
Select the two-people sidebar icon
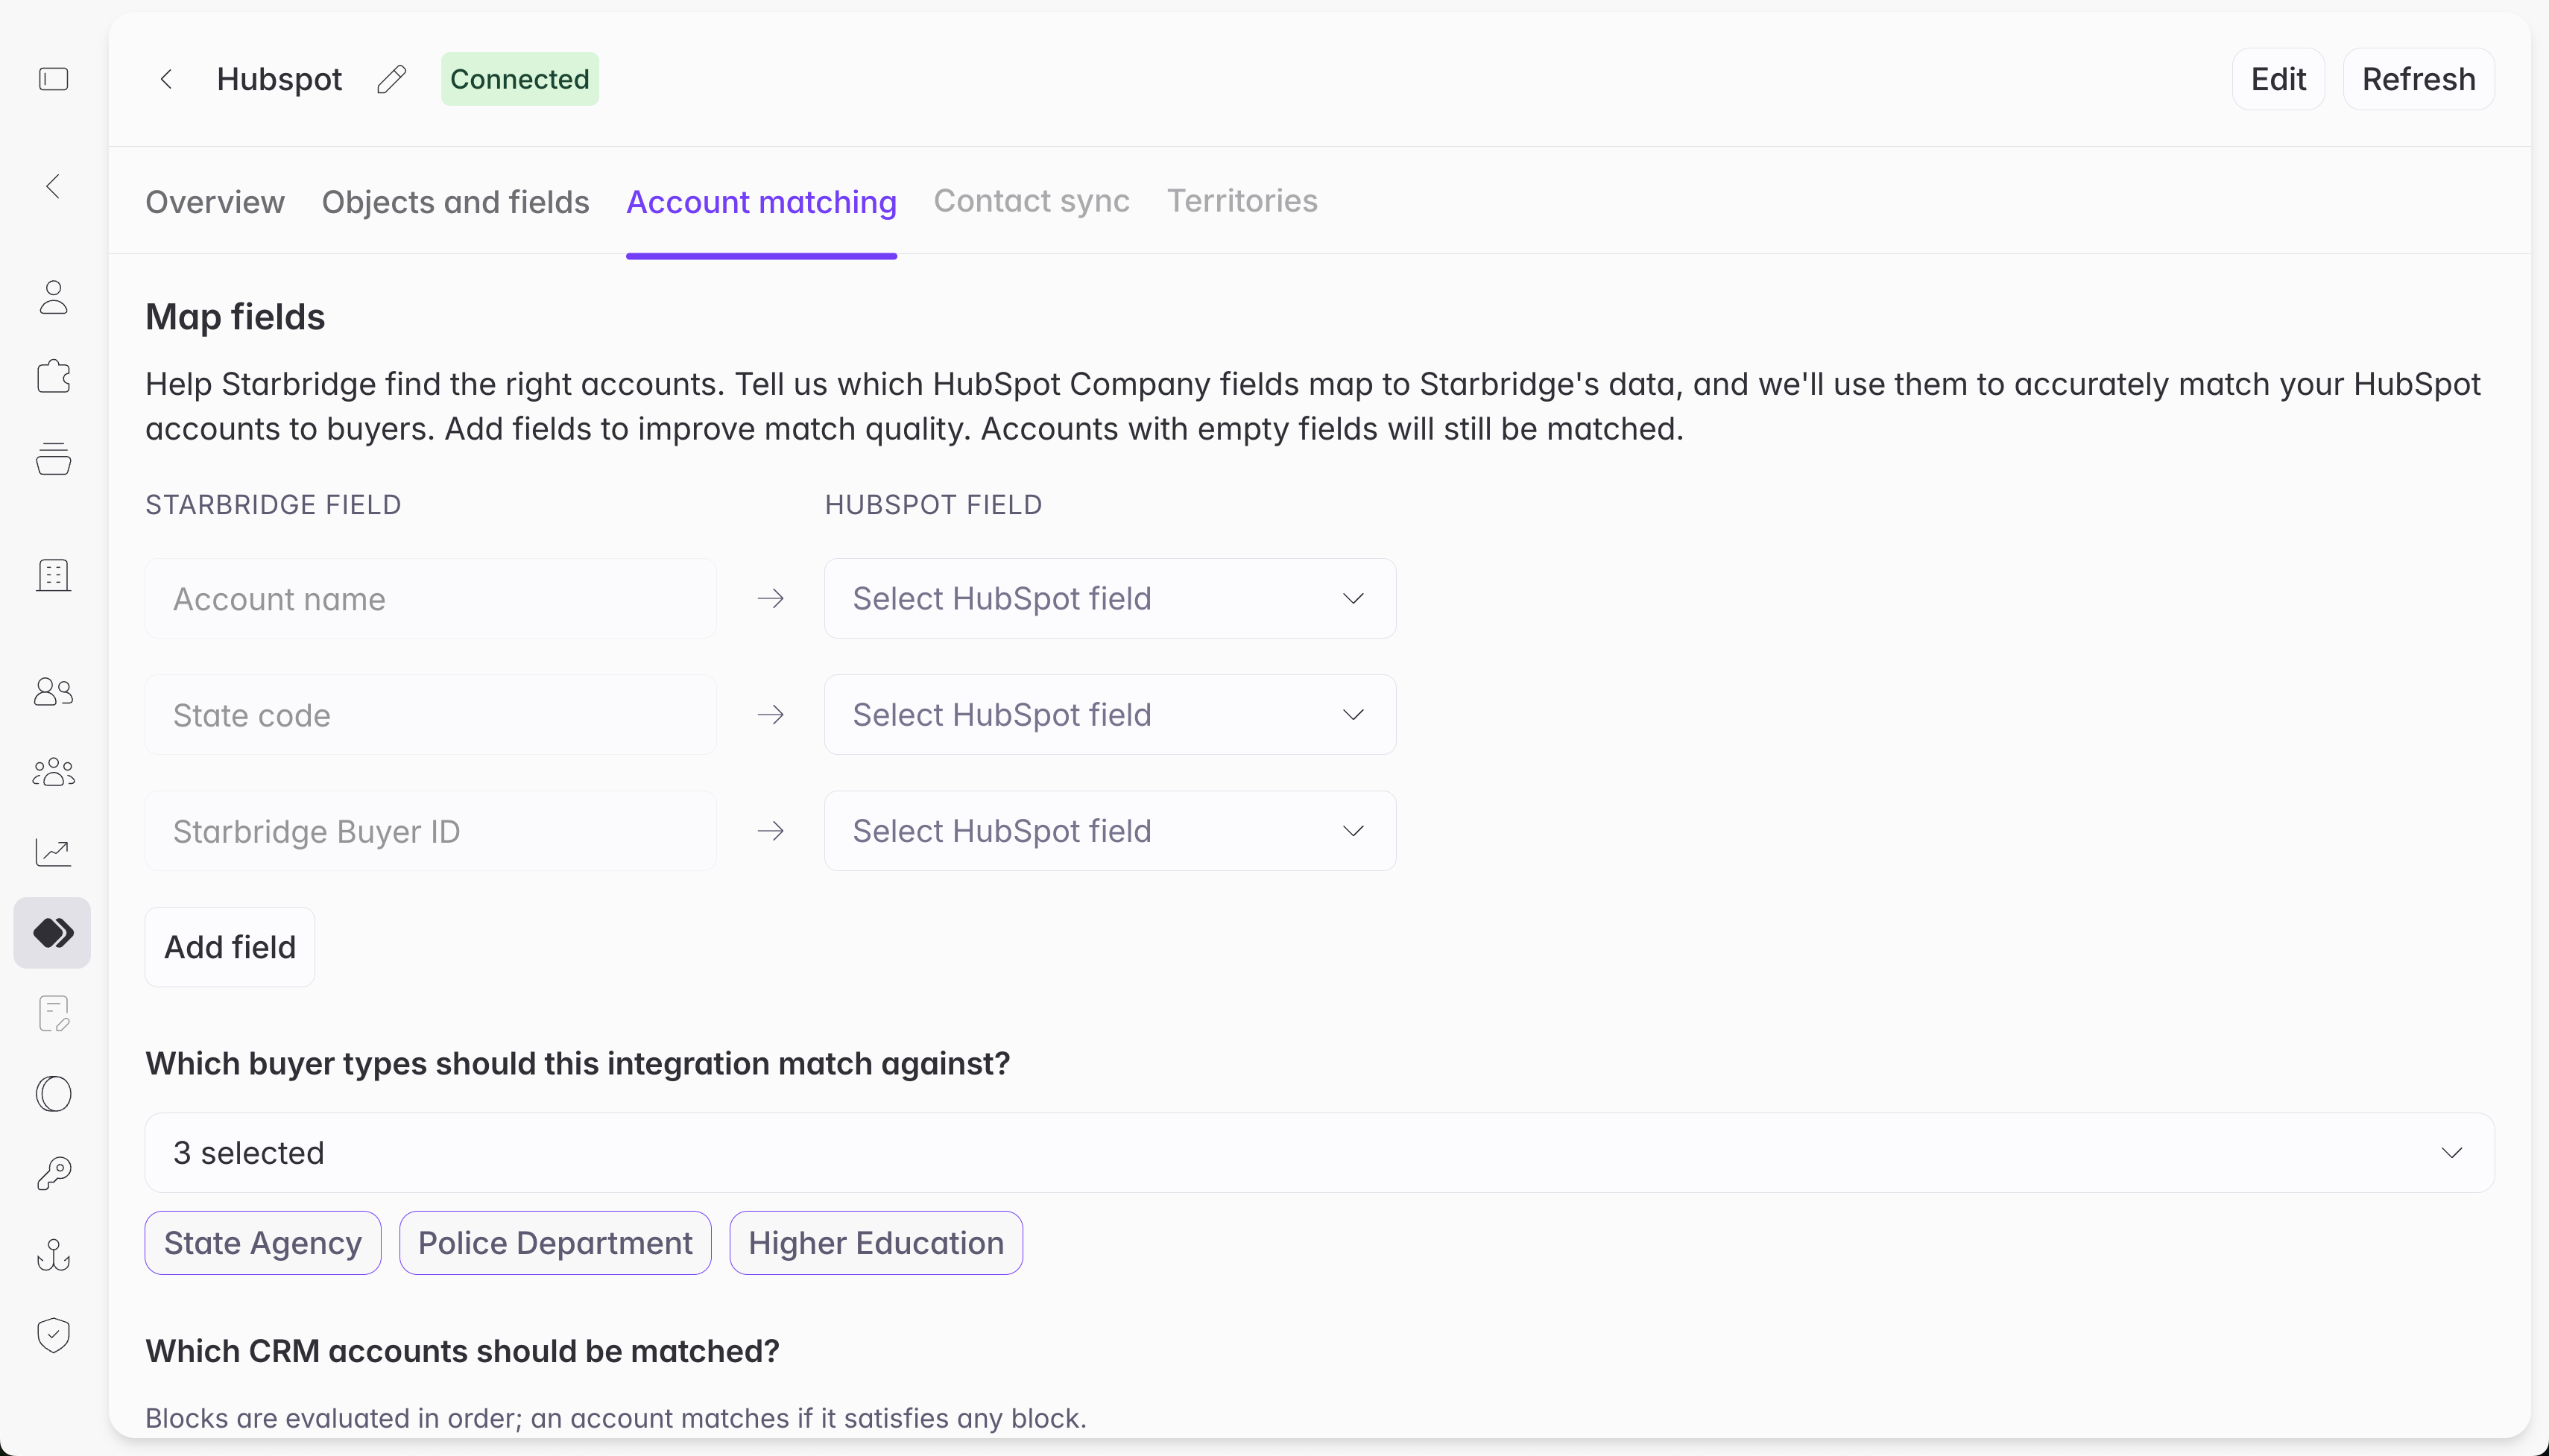point(53,691)
